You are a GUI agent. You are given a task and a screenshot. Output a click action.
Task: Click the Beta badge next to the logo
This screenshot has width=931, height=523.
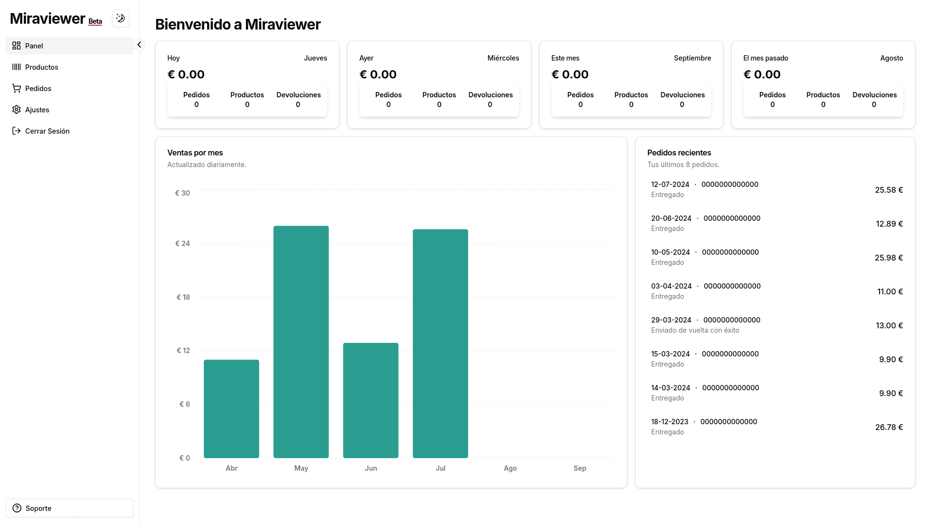(x=95, y=21)
